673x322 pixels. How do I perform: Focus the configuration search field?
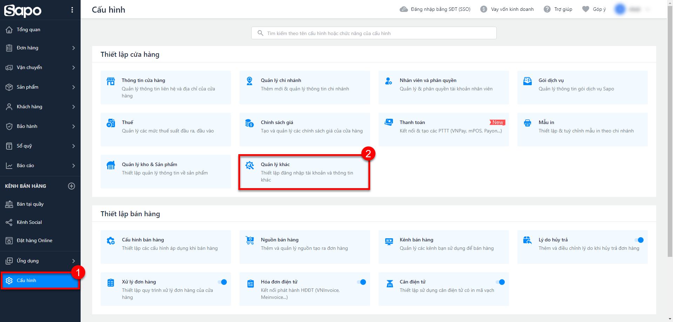click(374, 33)
